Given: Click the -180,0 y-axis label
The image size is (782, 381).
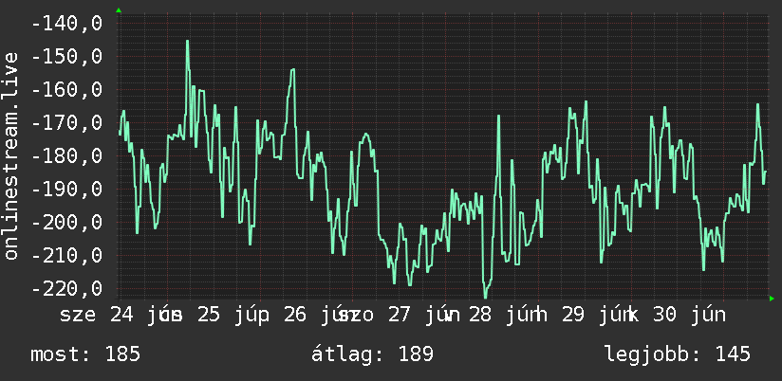Looking at the screenshot, I should 66,155.
